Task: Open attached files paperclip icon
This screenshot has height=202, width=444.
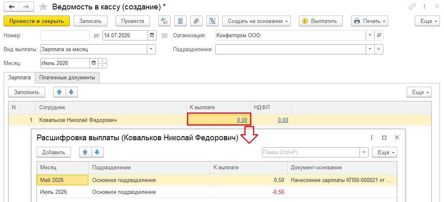Action: [x=196, y=21]
